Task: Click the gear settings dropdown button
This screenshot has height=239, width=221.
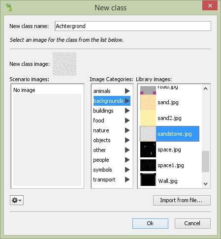Action: [17, 200]
